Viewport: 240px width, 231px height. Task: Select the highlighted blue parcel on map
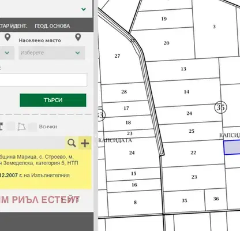232,147
